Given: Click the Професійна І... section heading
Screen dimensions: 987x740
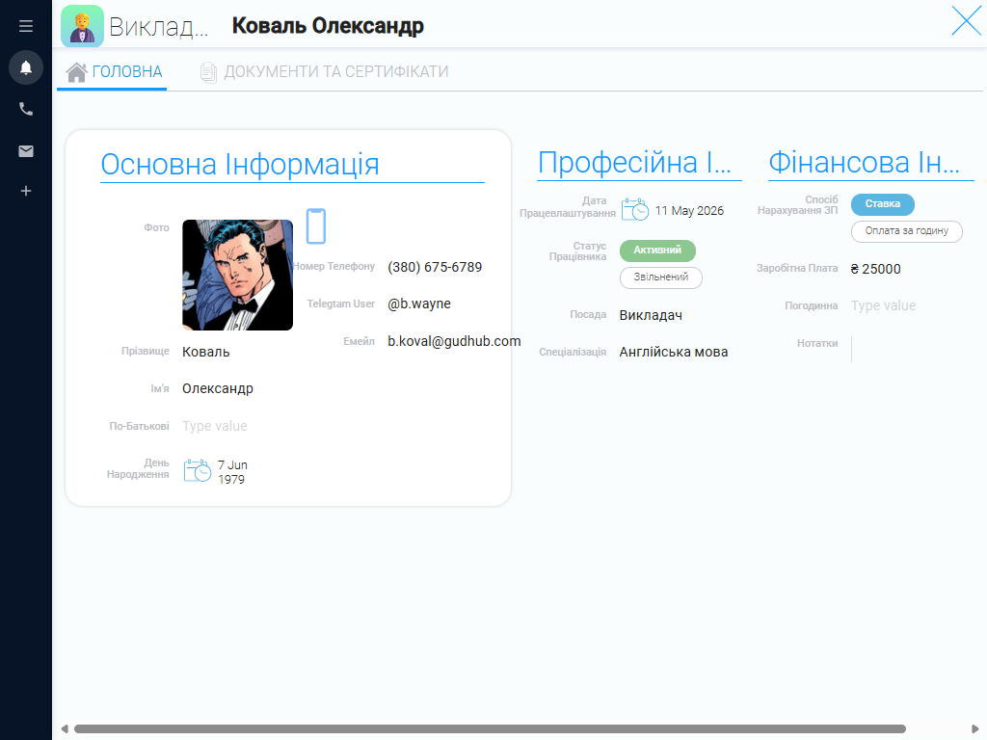Looking at the screenshot, I should (x=634, y=162).
